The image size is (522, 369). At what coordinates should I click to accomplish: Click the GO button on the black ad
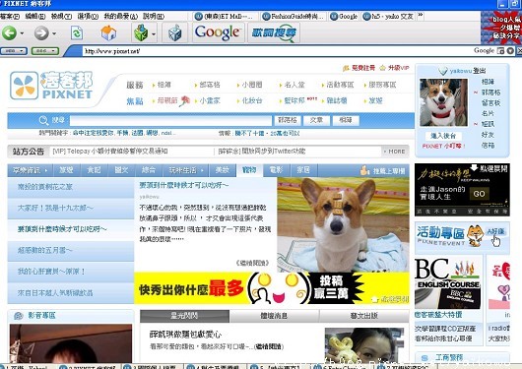479,194
